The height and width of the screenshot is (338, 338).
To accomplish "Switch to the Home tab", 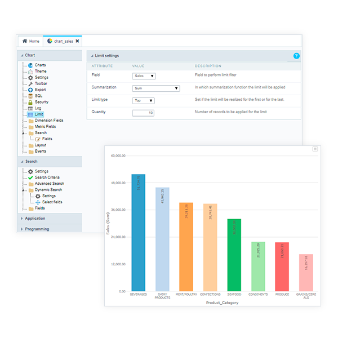I will 31,41.
